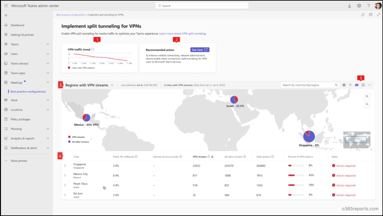Image resolution: width=383 pixels, height=216 pixels.
Task: Click the Public IPs info icon
Action: pyautogui.click(x=136, y=157)
